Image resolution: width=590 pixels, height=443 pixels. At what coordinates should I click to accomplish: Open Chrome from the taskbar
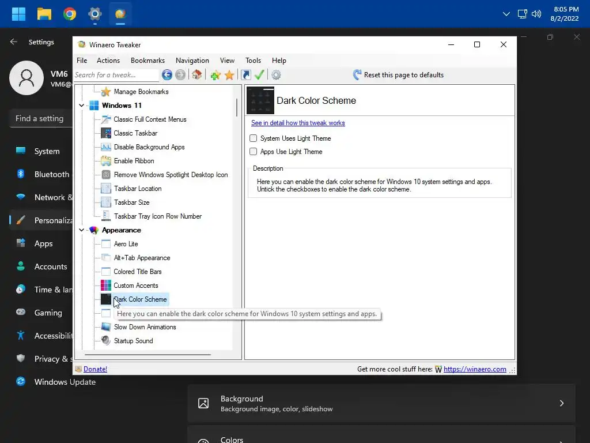click(x=70, y=14)
